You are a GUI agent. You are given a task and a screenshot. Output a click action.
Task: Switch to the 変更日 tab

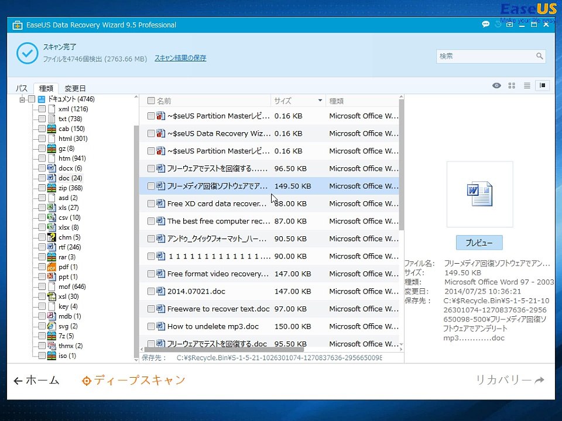coord(75,88)
